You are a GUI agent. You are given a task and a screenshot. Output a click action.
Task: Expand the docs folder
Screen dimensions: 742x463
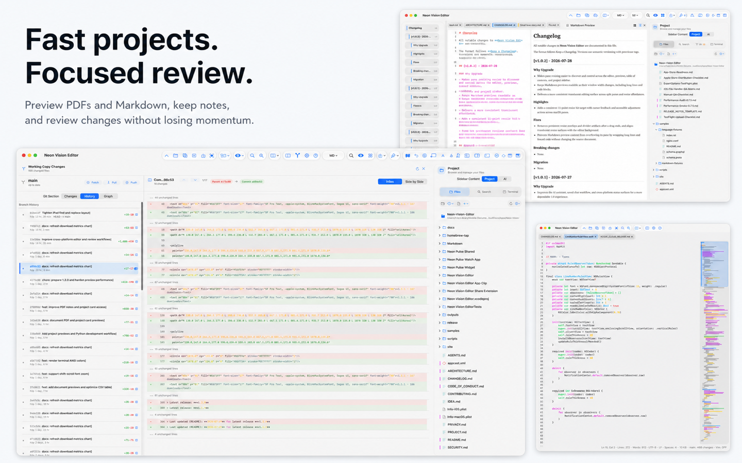click(440, 227)
